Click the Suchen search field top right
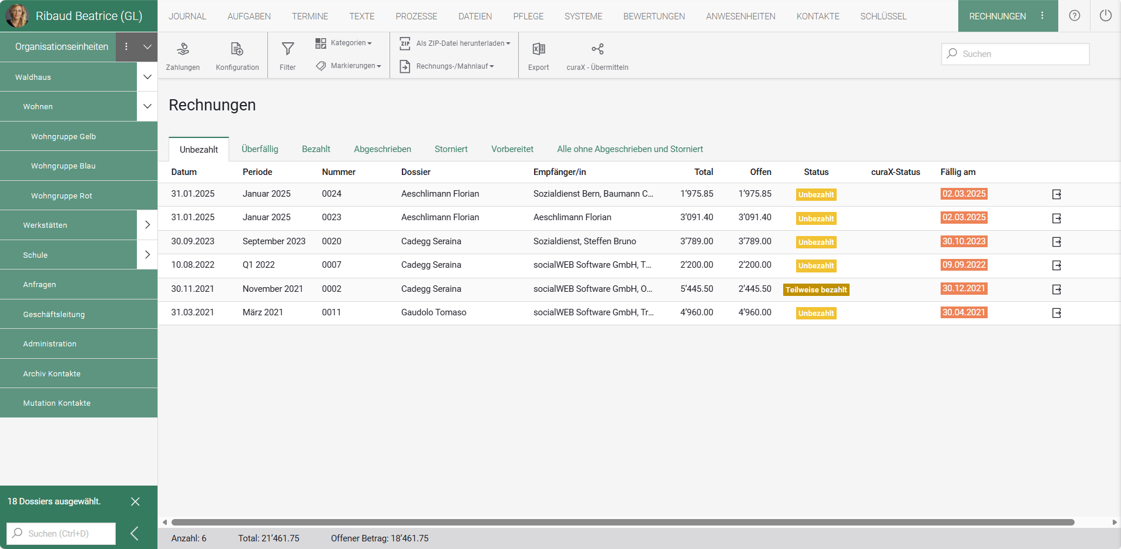Viewport: 1121px width, 549px height. (1022, 54)
